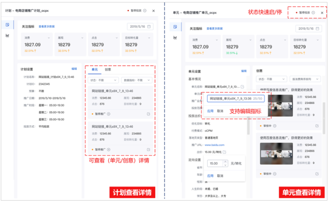Click edit icon on second unit card

coord(148,149)
